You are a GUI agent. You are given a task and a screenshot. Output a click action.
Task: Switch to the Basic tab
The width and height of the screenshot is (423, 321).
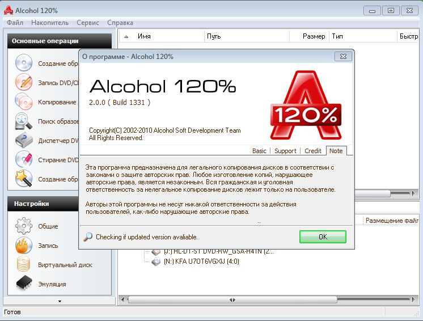[x=259, y=151]
